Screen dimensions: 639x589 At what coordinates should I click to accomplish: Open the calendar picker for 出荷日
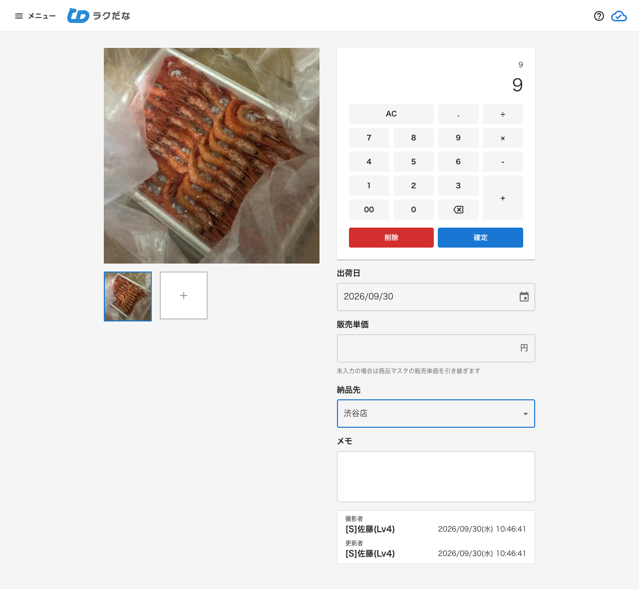click(x=524, y=297)
